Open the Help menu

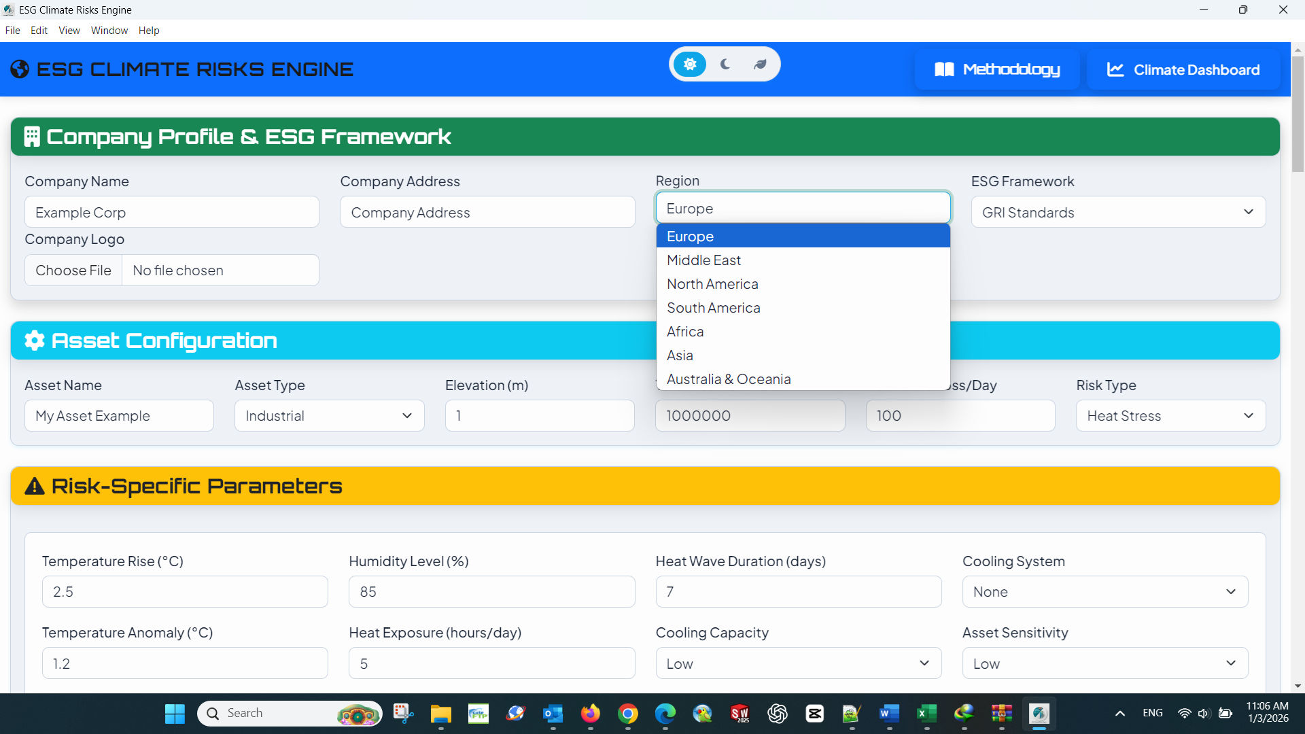149,31
